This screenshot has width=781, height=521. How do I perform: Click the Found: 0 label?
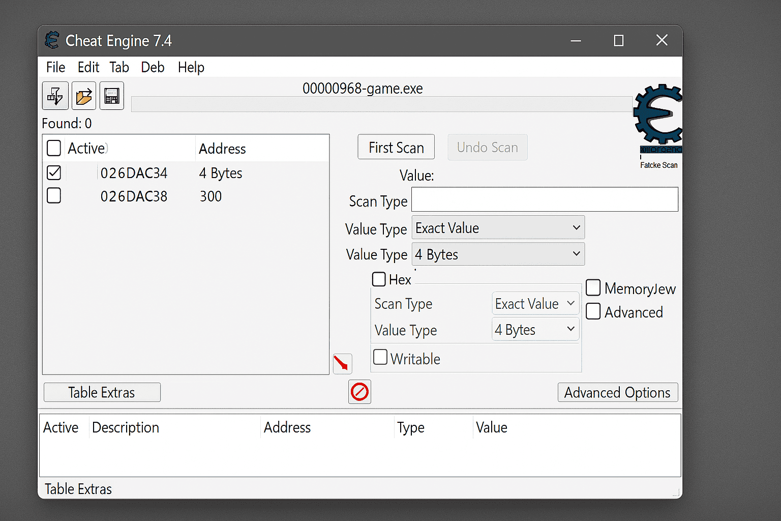click(67, 124)
